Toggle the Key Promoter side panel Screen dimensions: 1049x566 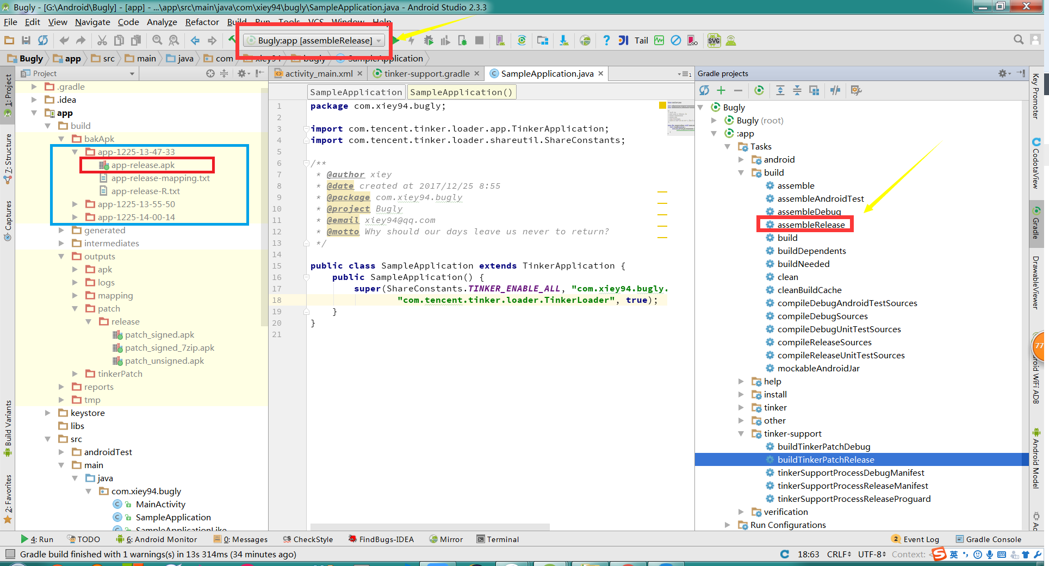pos(1035,96)
